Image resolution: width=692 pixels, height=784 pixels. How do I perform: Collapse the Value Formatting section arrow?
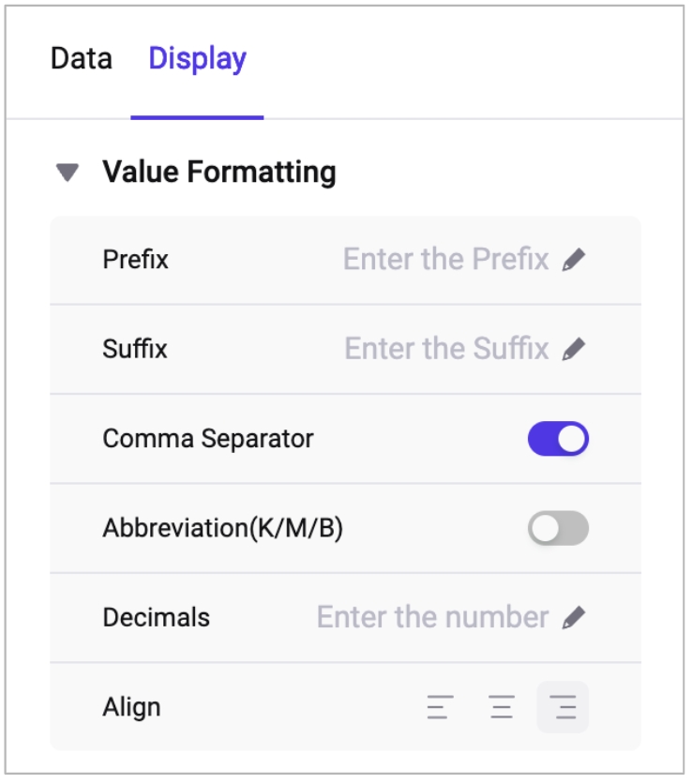coord(67,173)
